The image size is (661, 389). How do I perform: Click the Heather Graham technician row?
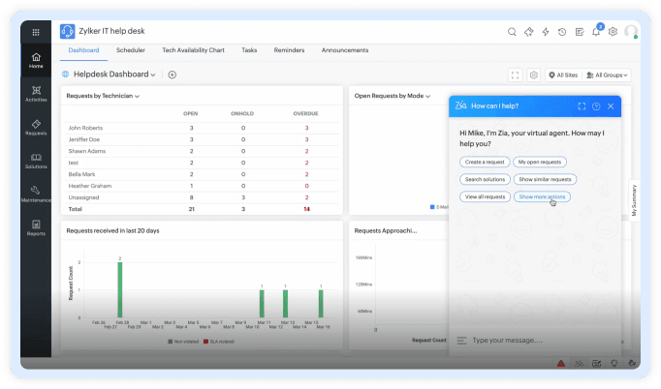pyautogui.click(x=203, y=186)
